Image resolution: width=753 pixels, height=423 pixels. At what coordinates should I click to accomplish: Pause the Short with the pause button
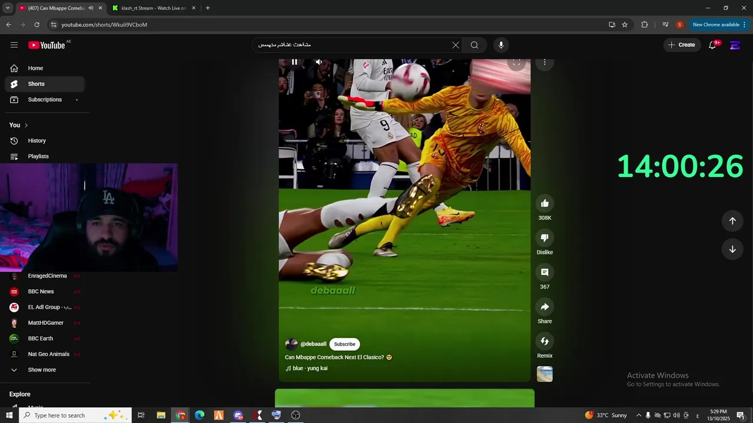click(294, 62)
